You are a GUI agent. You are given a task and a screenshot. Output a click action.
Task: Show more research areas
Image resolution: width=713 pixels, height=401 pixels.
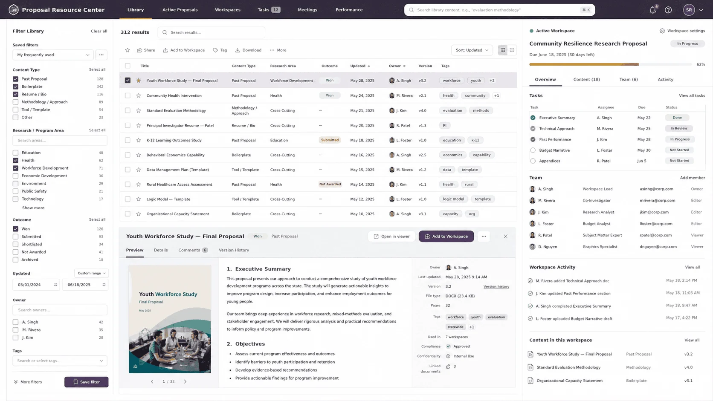(33, 208)
